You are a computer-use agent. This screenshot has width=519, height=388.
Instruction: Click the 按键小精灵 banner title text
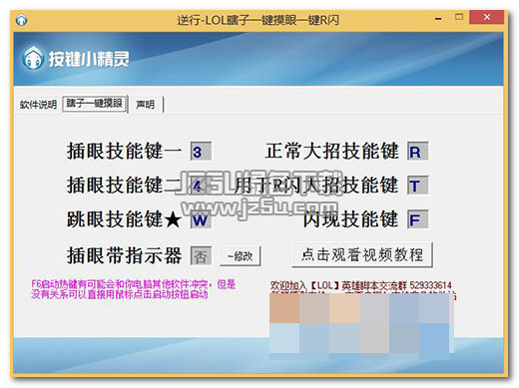point(89,59)
